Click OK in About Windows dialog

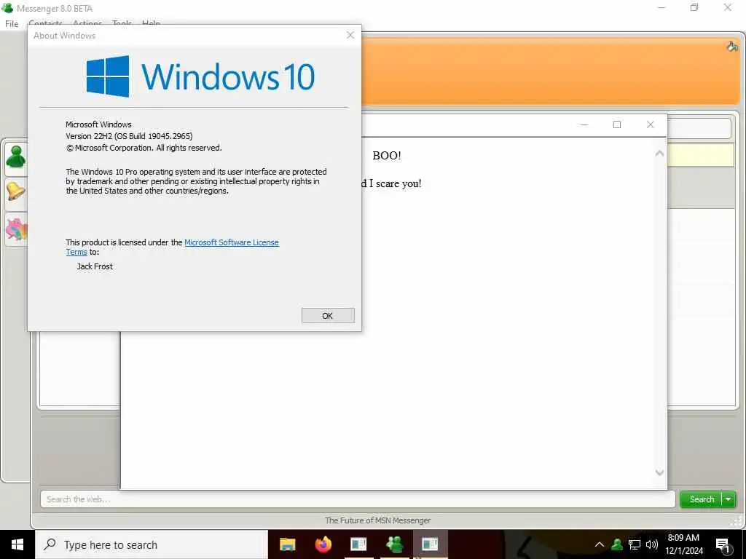(328, 316)
